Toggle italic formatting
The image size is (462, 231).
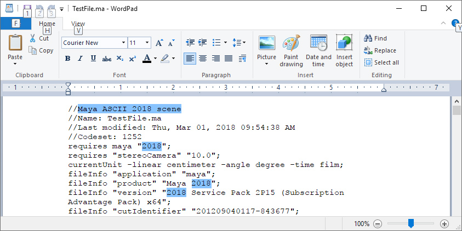(80, 58)
